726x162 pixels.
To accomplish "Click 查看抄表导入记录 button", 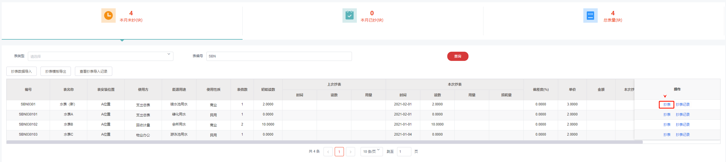I will pos(94,71).
